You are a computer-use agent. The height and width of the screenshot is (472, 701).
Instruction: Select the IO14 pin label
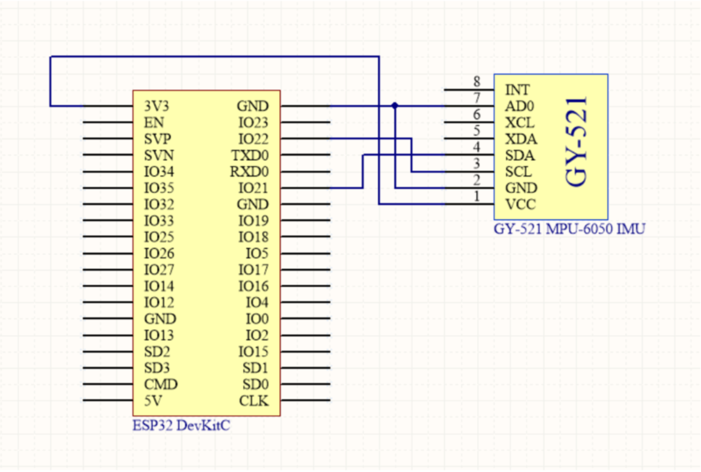(x=159, y=286)
